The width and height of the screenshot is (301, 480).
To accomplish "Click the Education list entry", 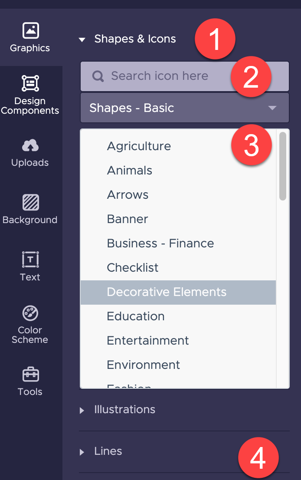I will pyautogui.click(x=135, y=316).
